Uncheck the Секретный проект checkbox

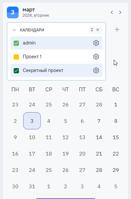tap(16, 71)
